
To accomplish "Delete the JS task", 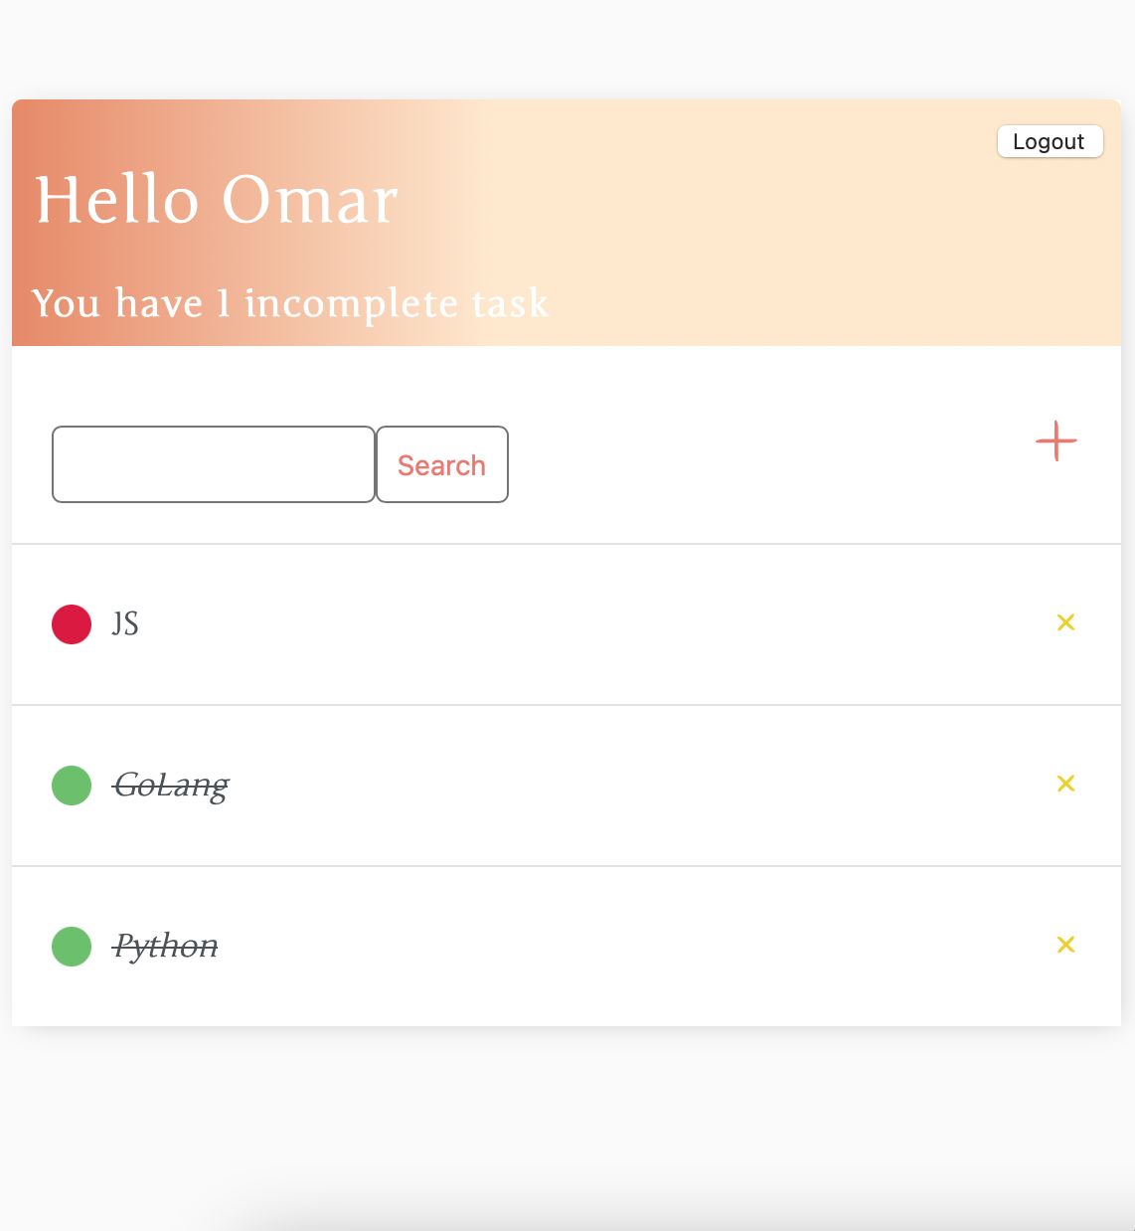I will 1065,622.
